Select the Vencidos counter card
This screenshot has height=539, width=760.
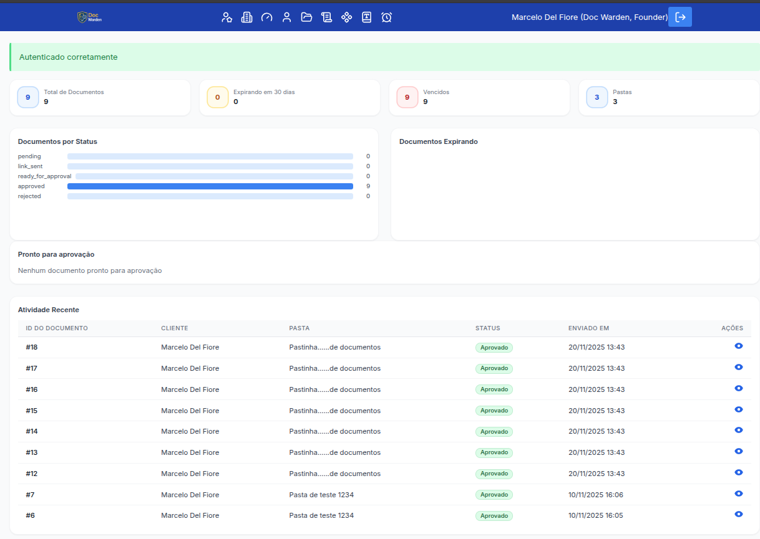click(479, 97)
